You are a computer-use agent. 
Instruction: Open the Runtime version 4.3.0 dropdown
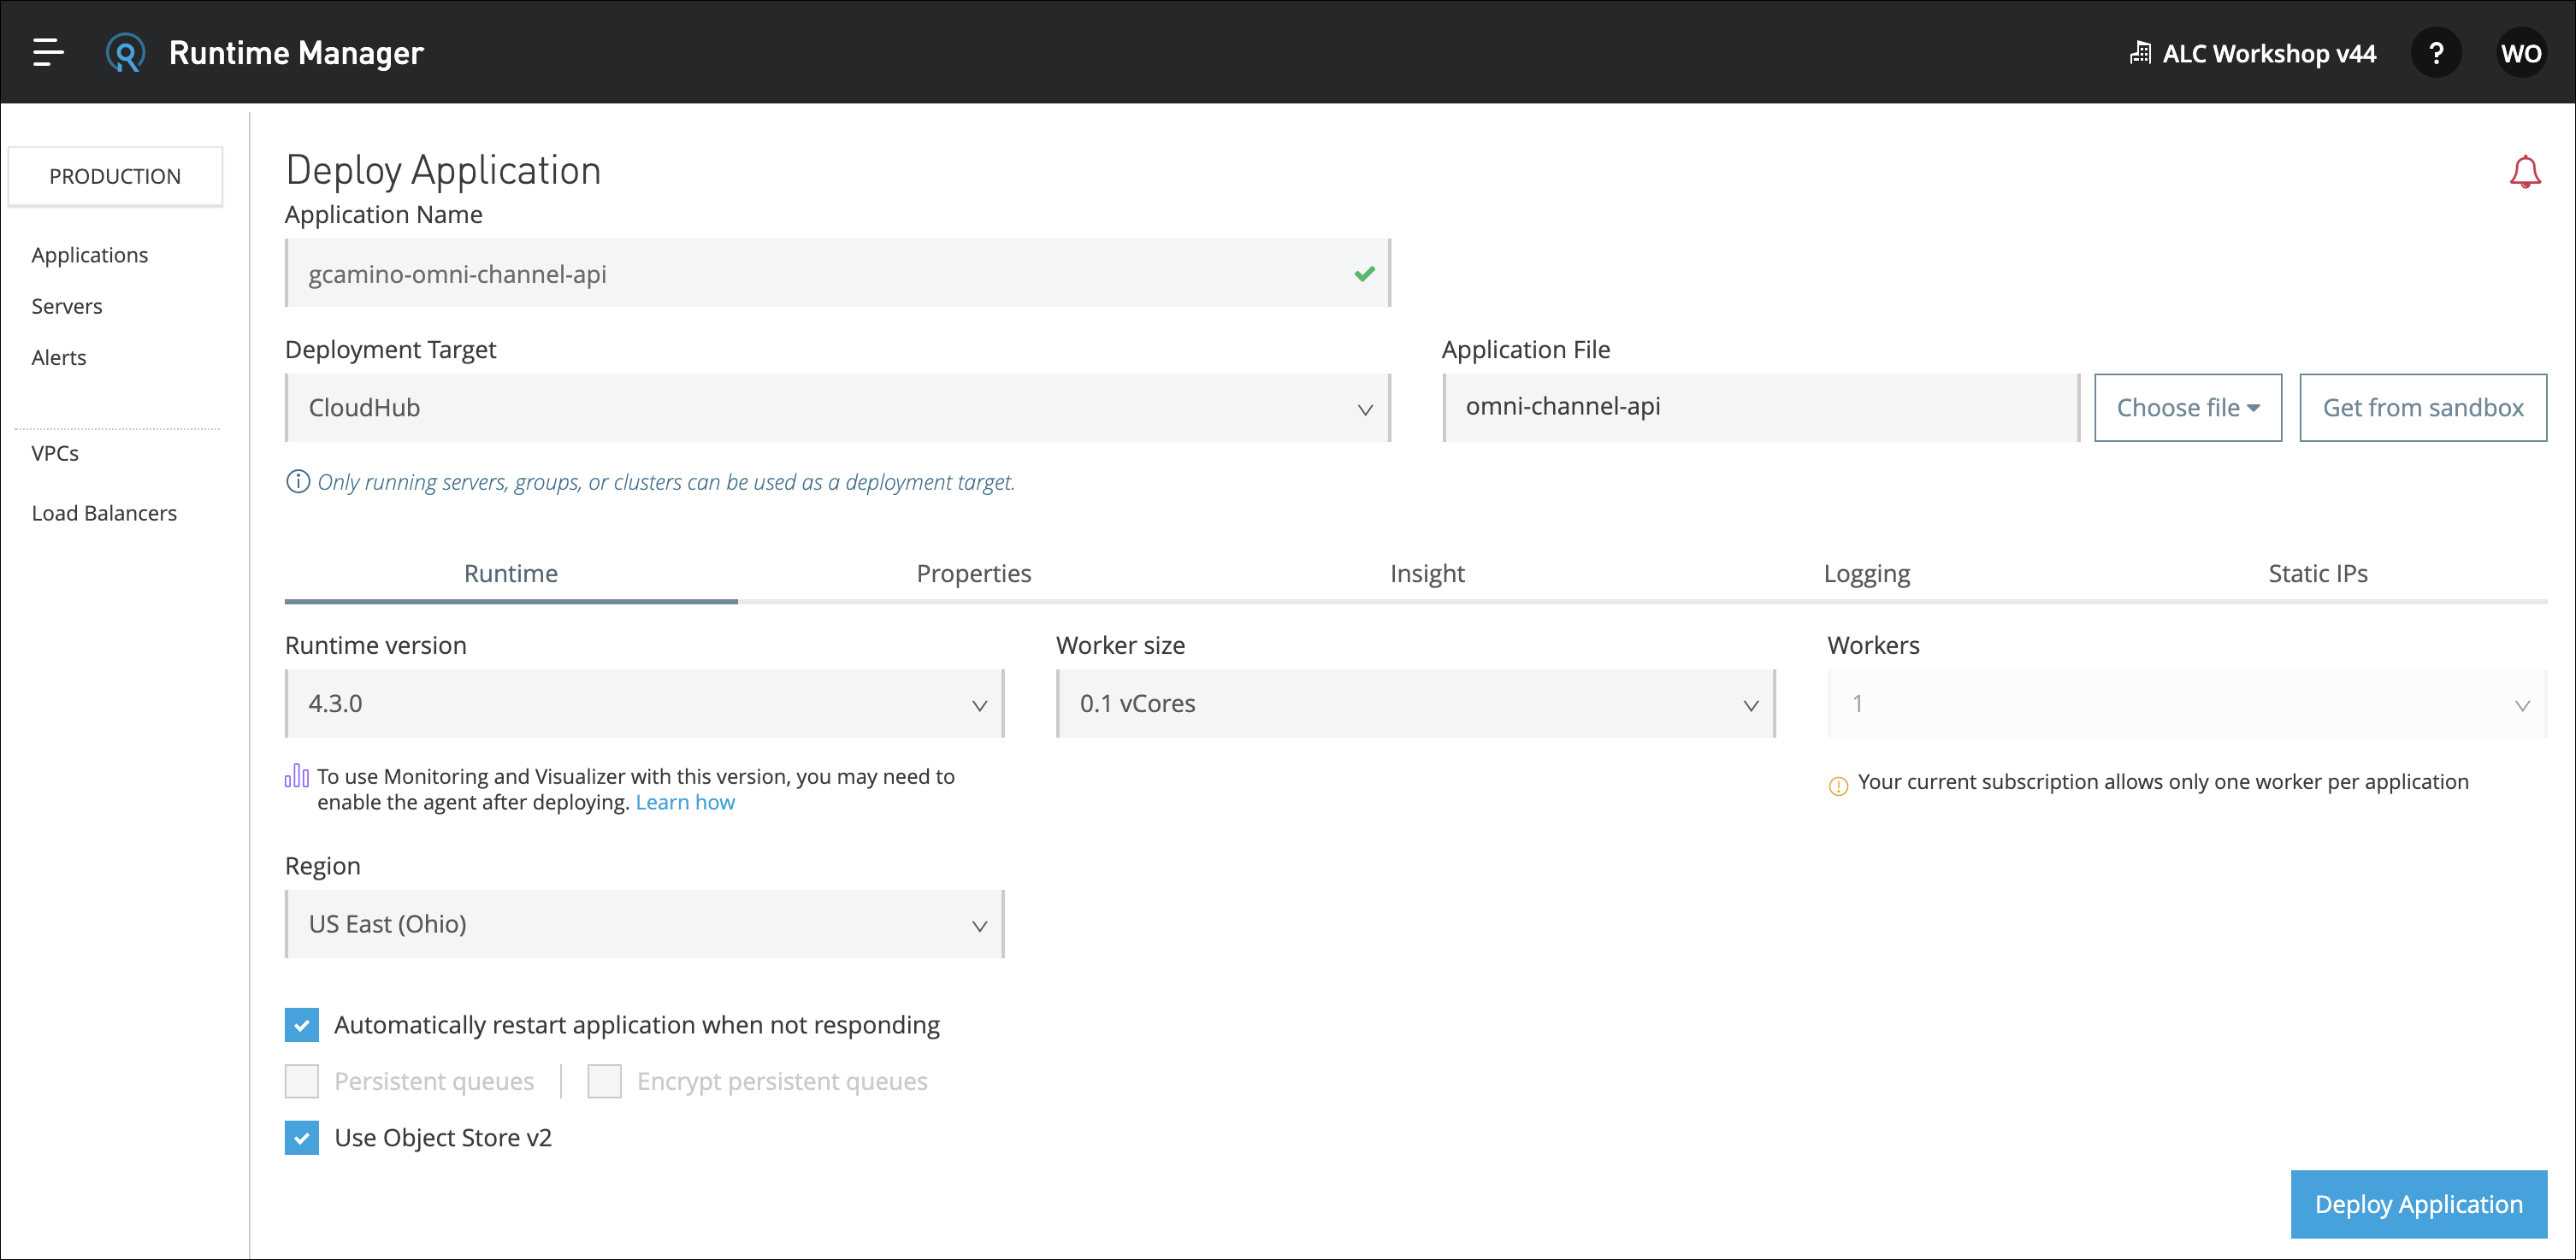[x=644, y=704]
